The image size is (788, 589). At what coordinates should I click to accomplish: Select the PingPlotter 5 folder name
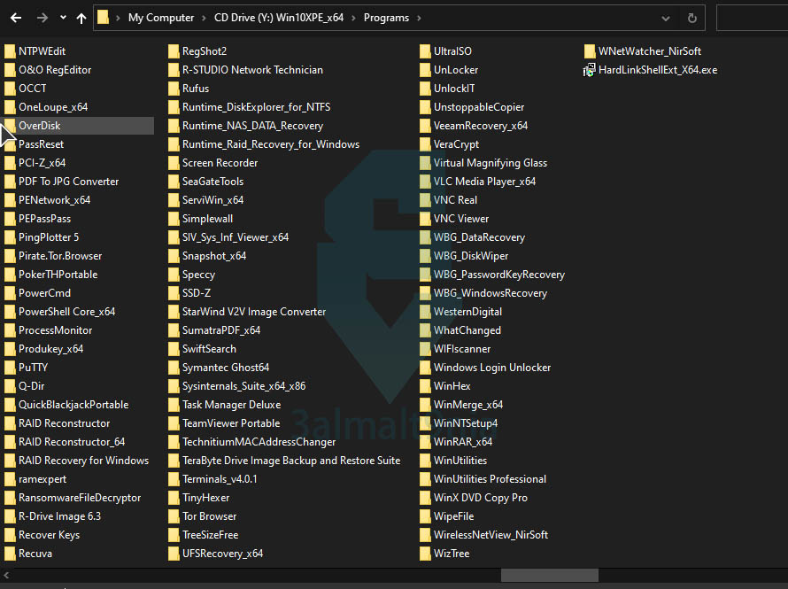point(49,237)
